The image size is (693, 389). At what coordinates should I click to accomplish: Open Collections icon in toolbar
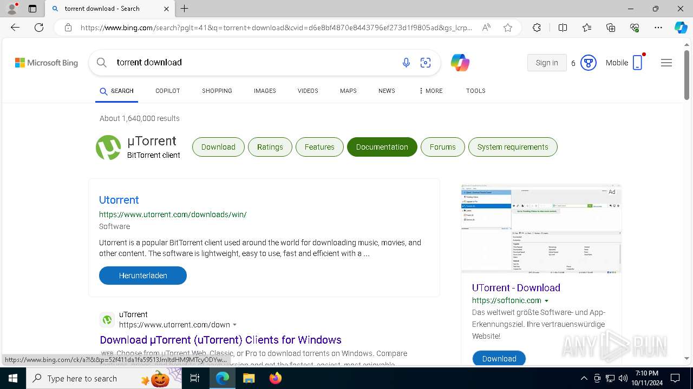pos(611,28)
